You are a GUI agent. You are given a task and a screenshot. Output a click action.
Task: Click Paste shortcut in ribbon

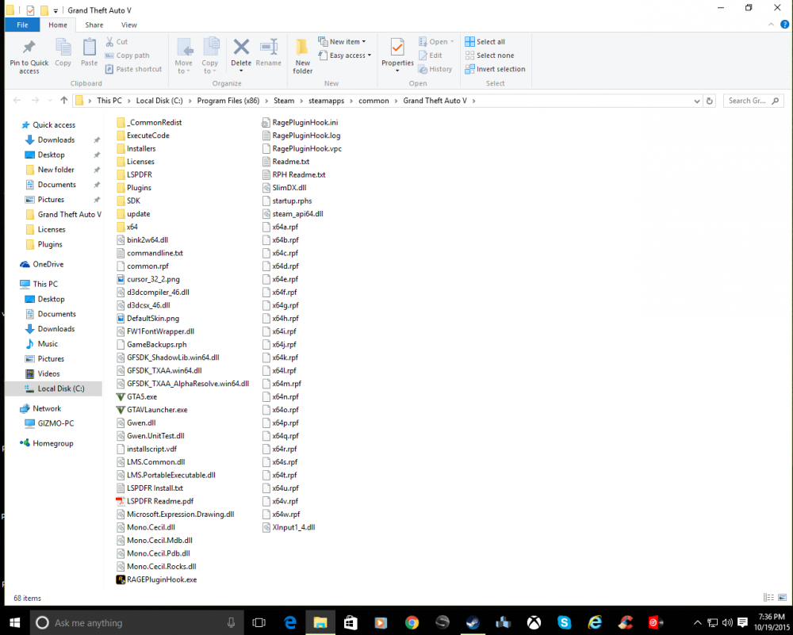click(133, 69)
